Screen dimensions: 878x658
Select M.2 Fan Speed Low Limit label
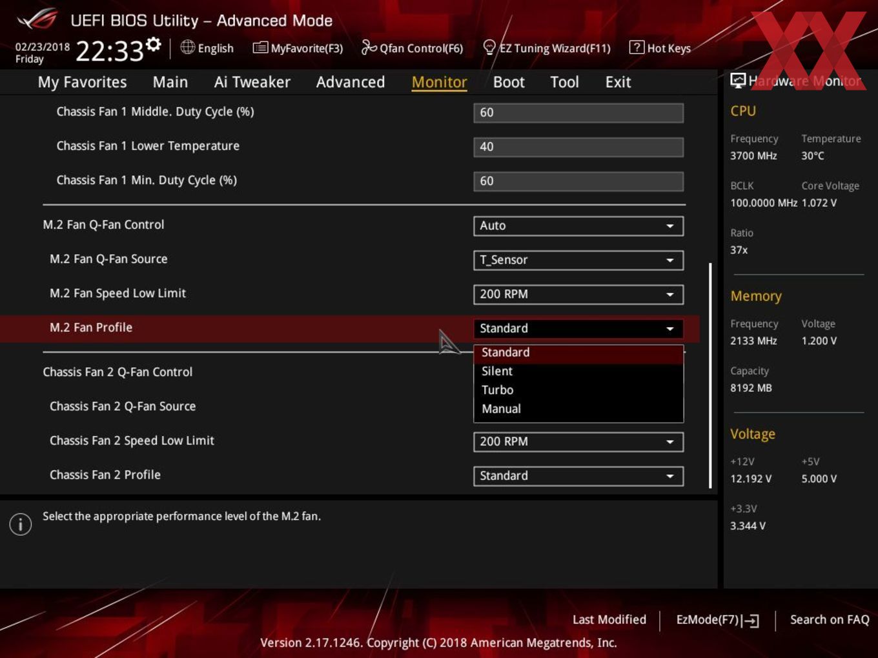coord(117,294)
